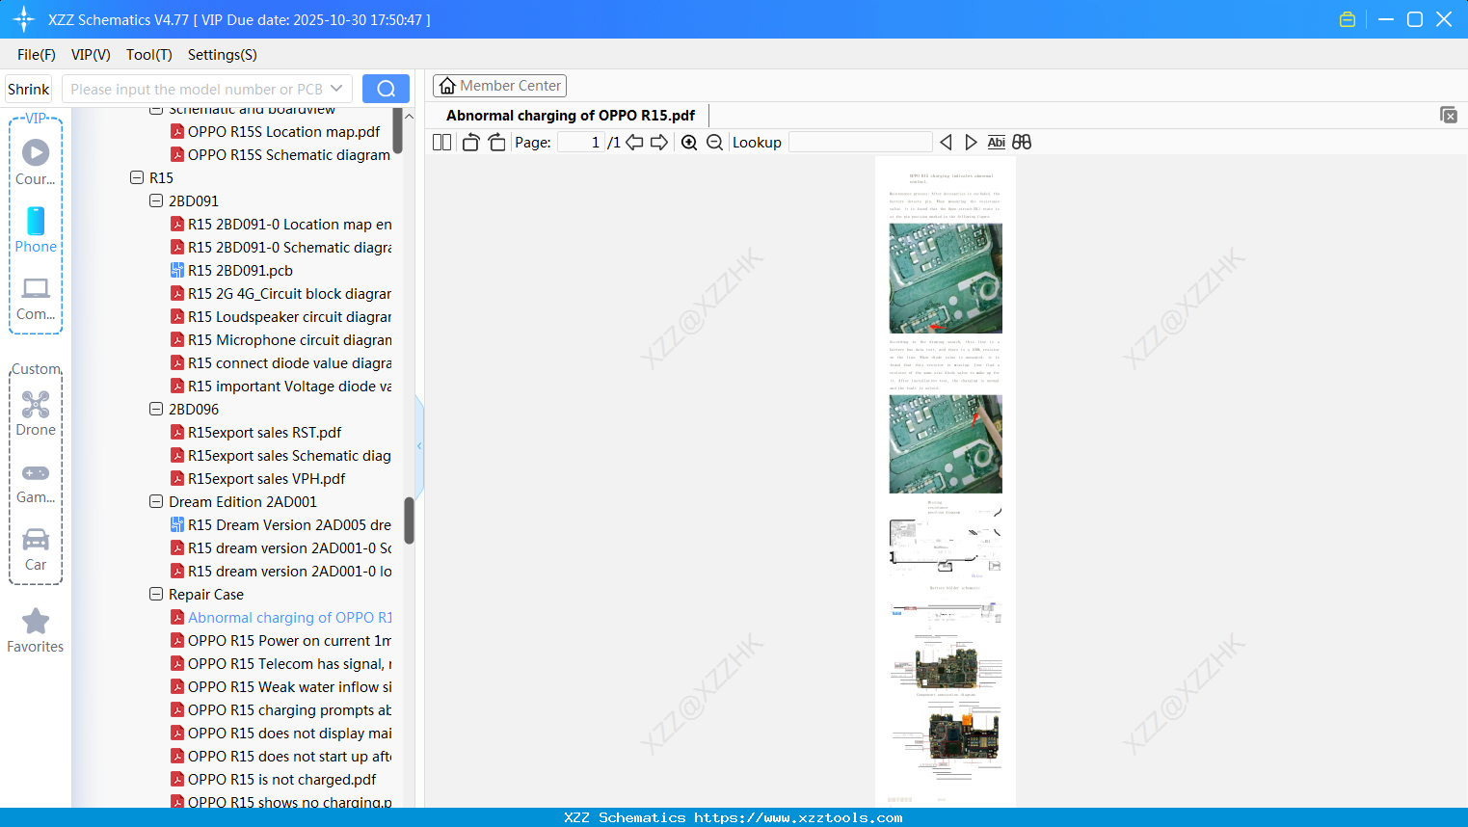Open the Course section in the sidebar

click(x=36, y=163)
